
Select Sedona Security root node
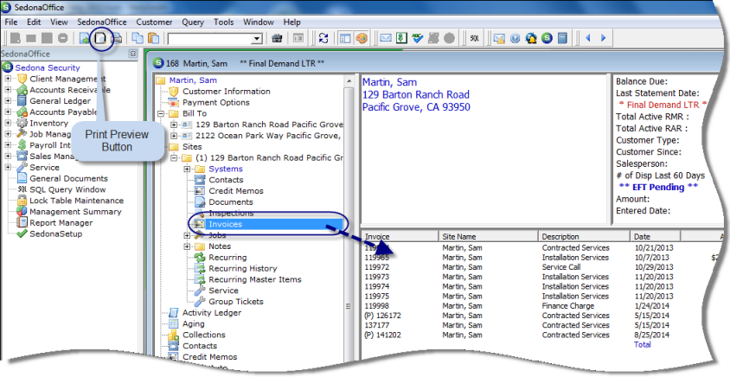[x=48, y=68]
